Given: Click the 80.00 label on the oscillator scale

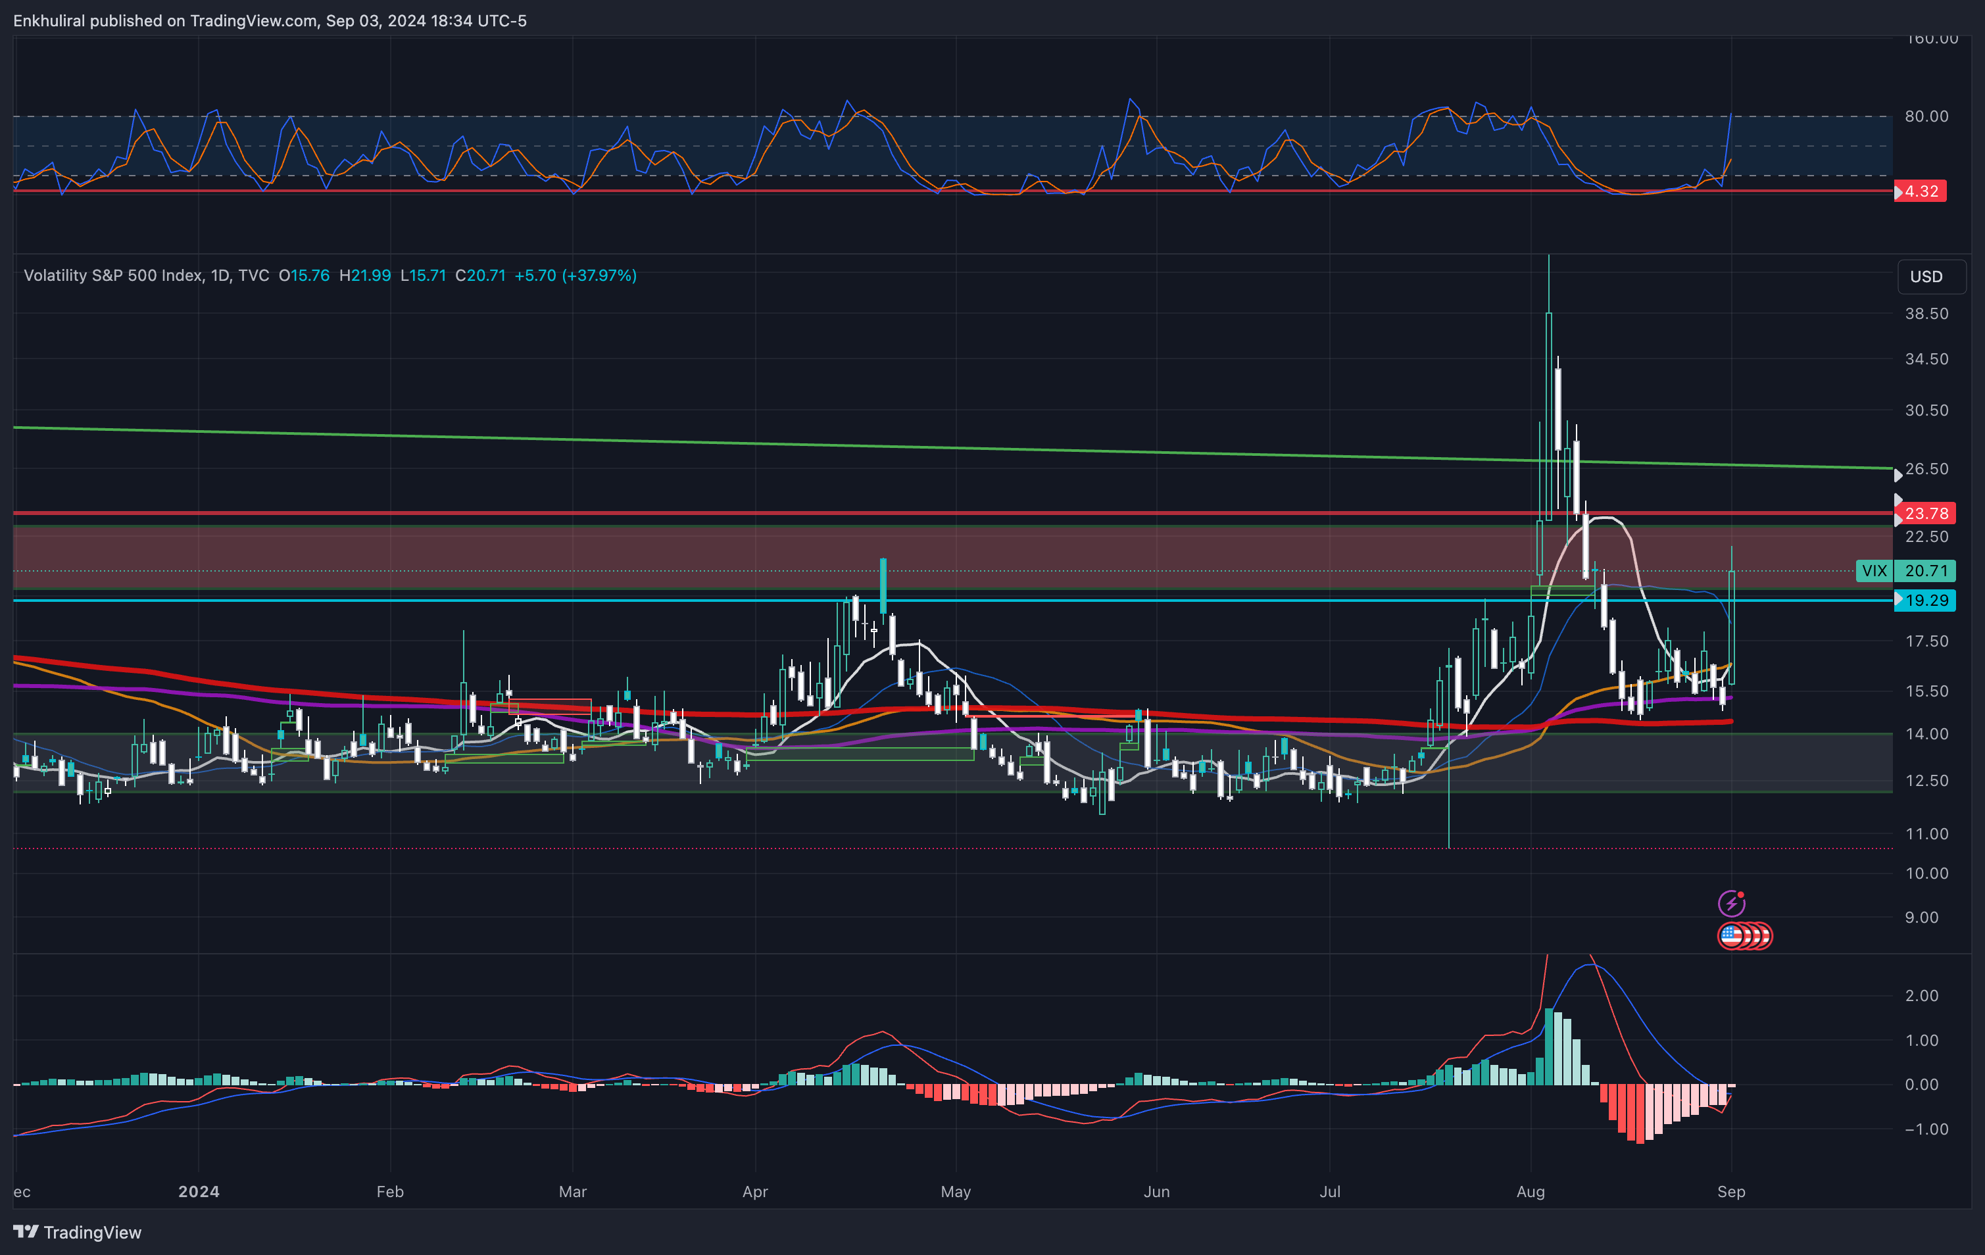Looking at the screenshot, I should (1926, 116).
